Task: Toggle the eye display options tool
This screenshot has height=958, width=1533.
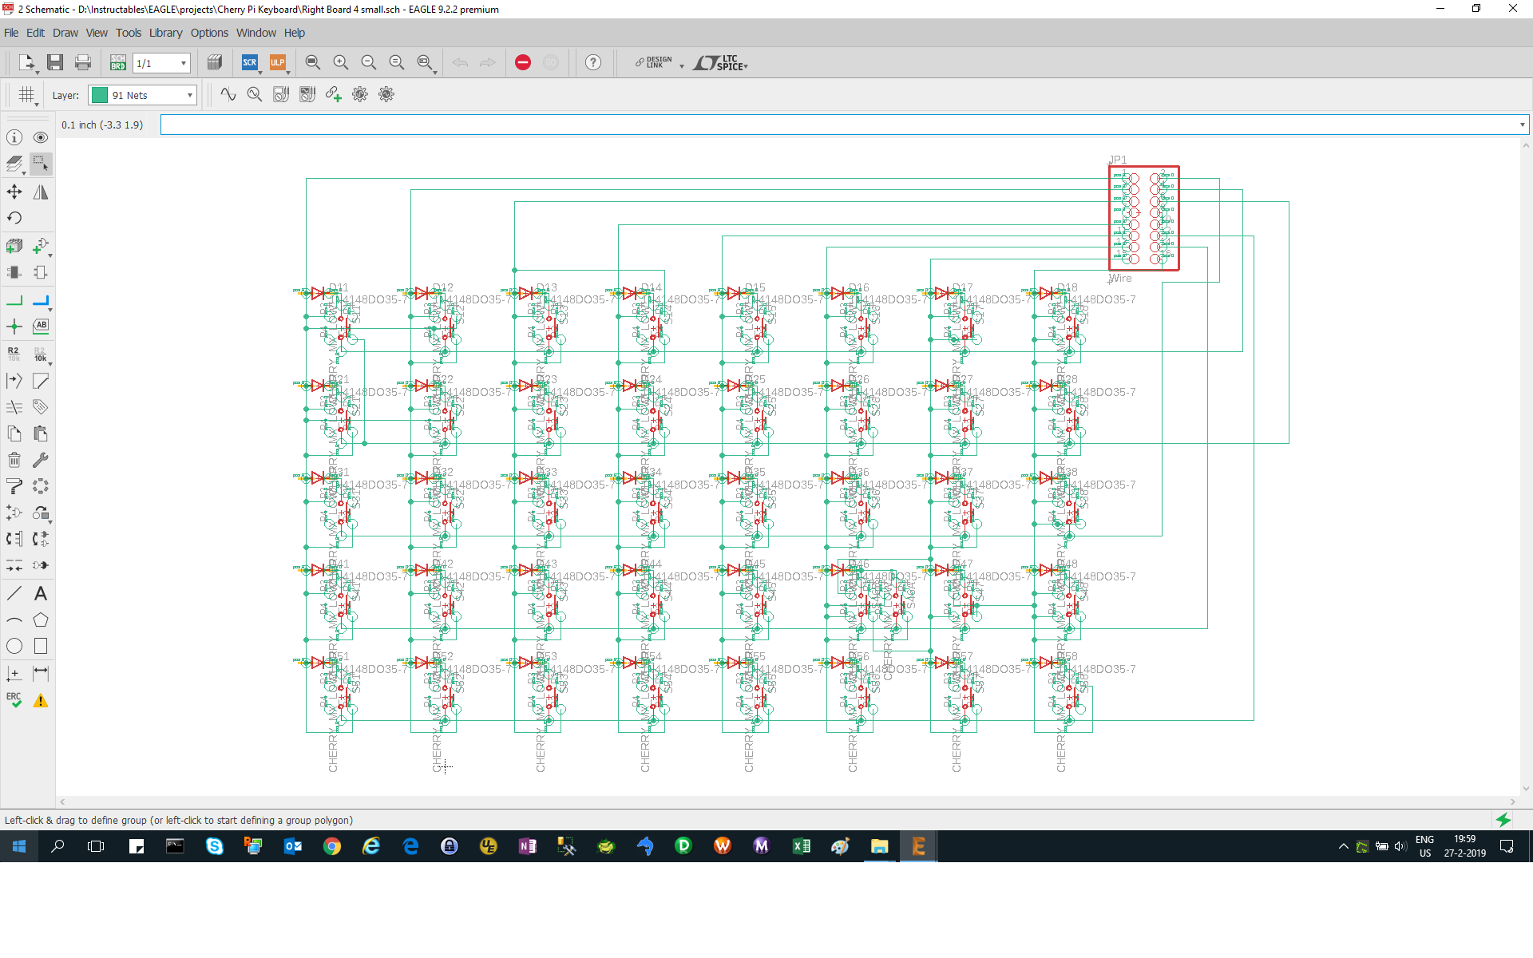Action: click(x=41, y=137)
